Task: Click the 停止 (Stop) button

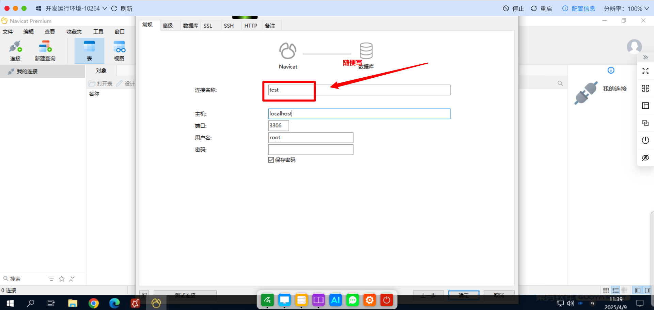Action: click(x=514, y=9)
